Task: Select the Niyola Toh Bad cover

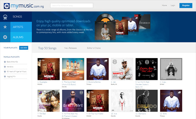Action: coord(49,101)
